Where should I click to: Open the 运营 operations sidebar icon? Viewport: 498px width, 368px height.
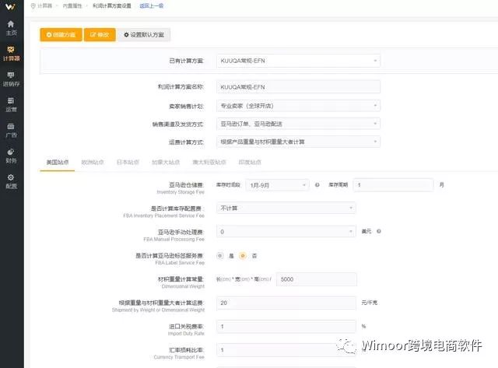coord(11,105)
